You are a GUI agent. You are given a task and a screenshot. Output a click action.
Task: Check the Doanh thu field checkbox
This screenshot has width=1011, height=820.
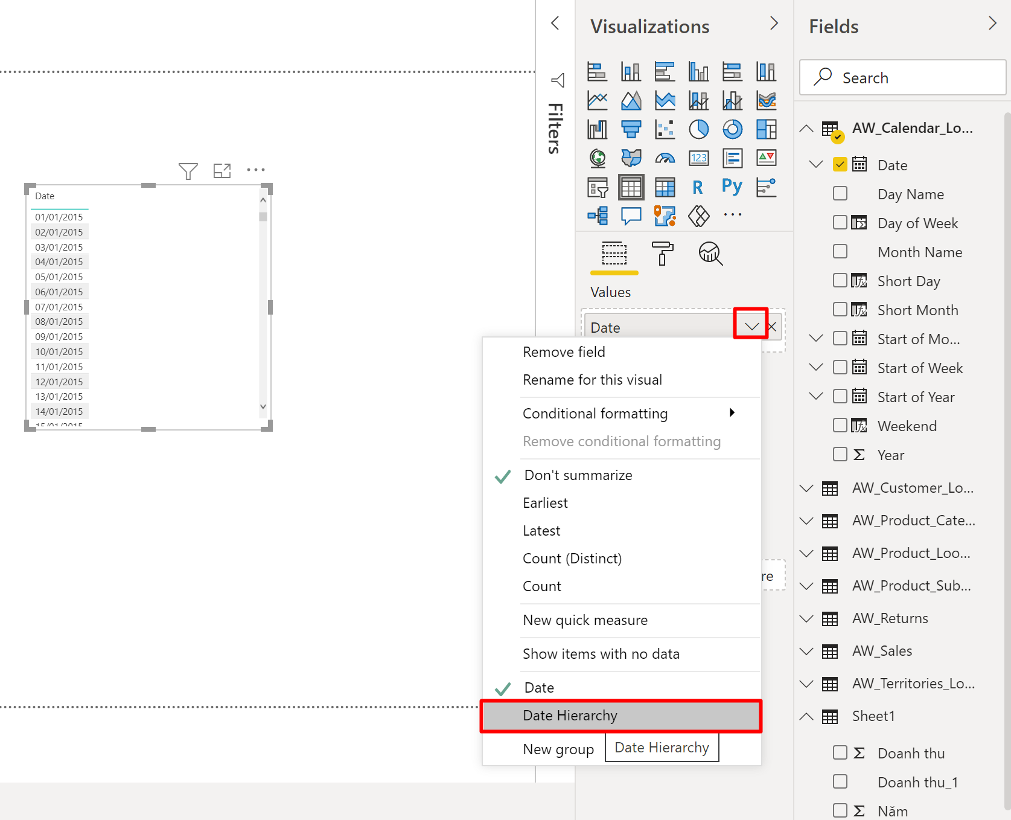840,752
